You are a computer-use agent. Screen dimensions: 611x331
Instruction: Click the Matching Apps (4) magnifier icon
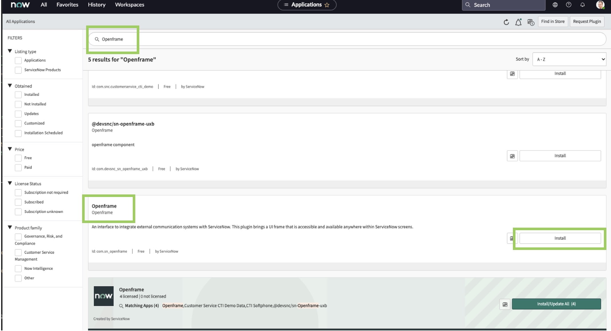[121, 306]
